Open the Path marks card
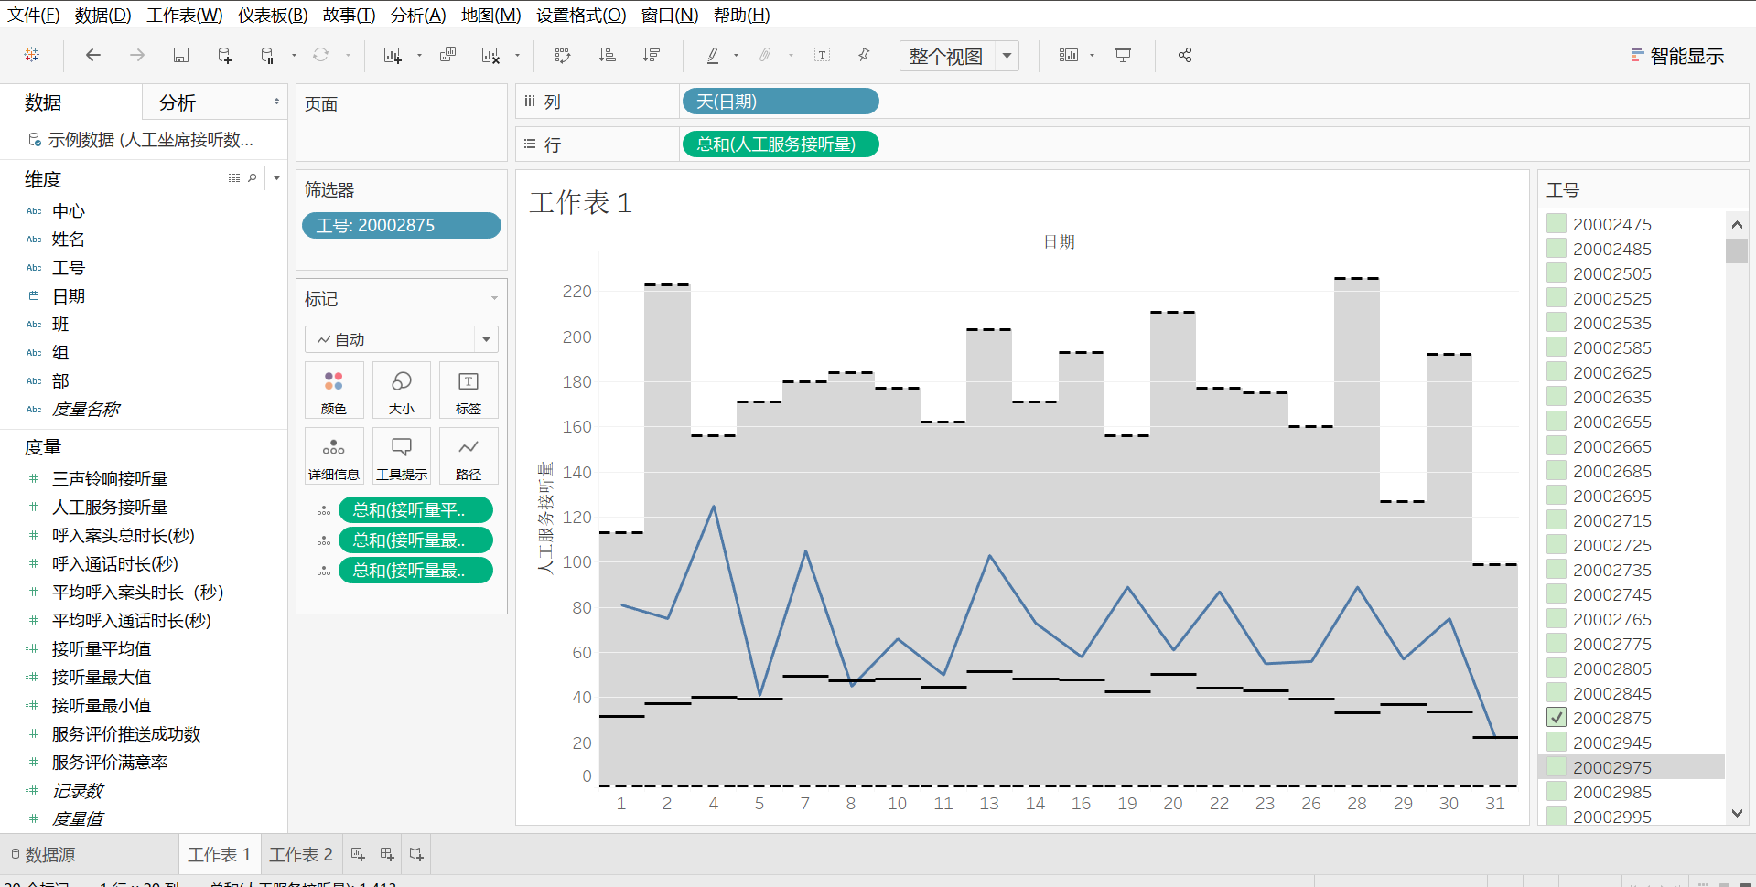 (469, 455)
